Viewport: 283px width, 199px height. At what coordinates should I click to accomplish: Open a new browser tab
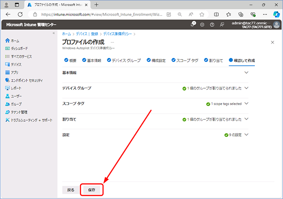pos(96,5)
